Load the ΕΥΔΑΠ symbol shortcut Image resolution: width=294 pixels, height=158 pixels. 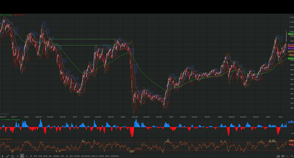coord(77,156)
